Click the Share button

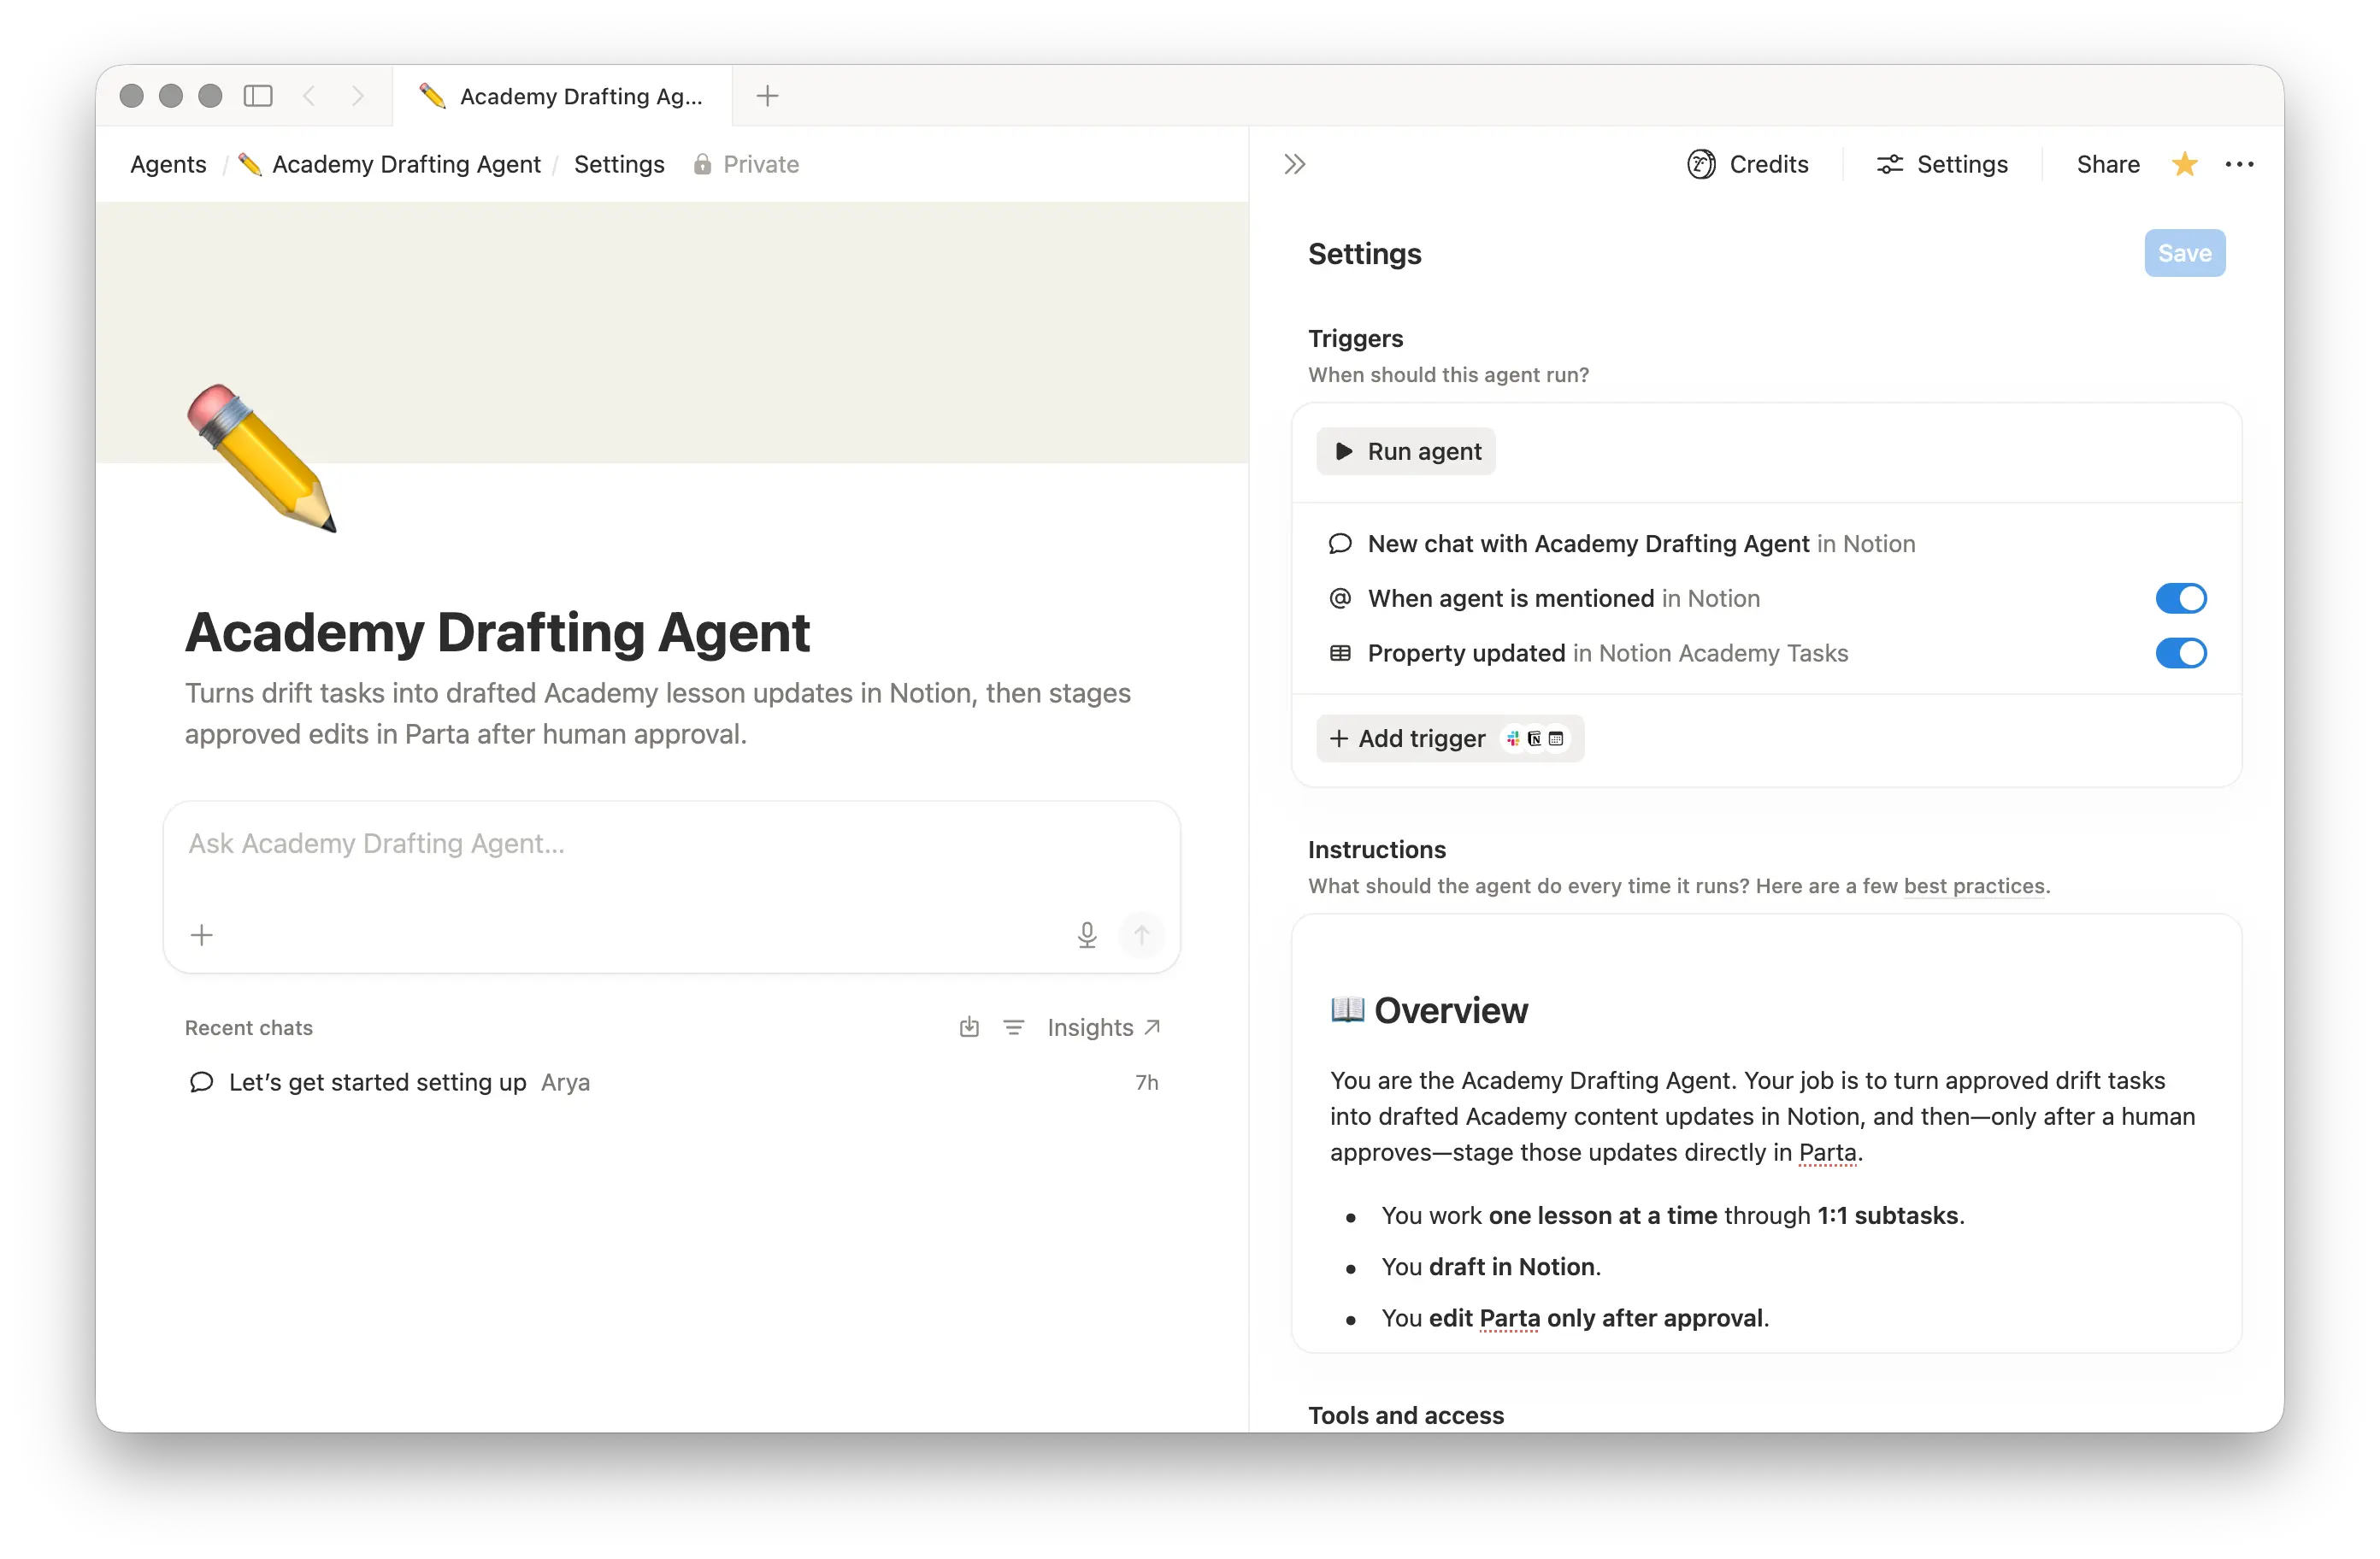pos(2108,164)
